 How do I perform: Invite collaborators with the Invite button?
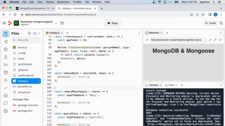[x=210, y=23]
